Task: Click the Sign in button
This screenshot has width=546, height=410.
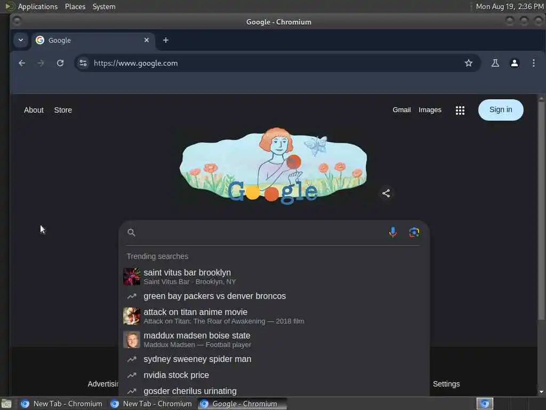Action: pyautogui.click(x=500, y=110)
